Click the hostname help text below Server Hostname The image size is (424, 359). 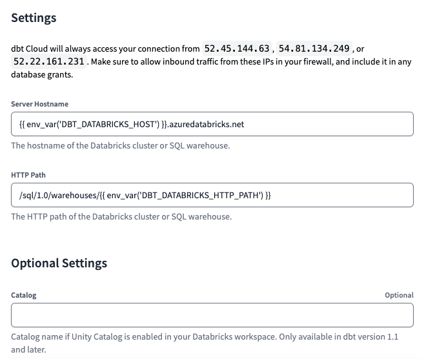pos(121,145)
